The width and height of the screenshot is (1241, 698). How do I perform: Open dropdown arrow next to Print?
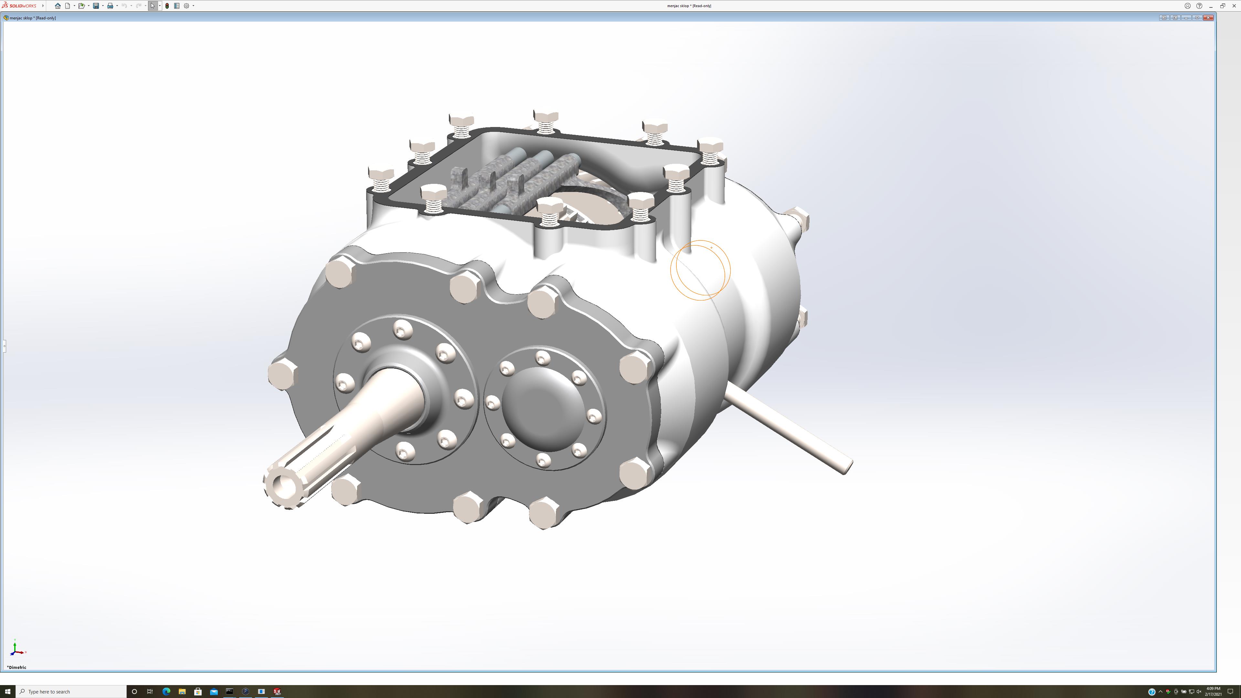pos(117,6)
